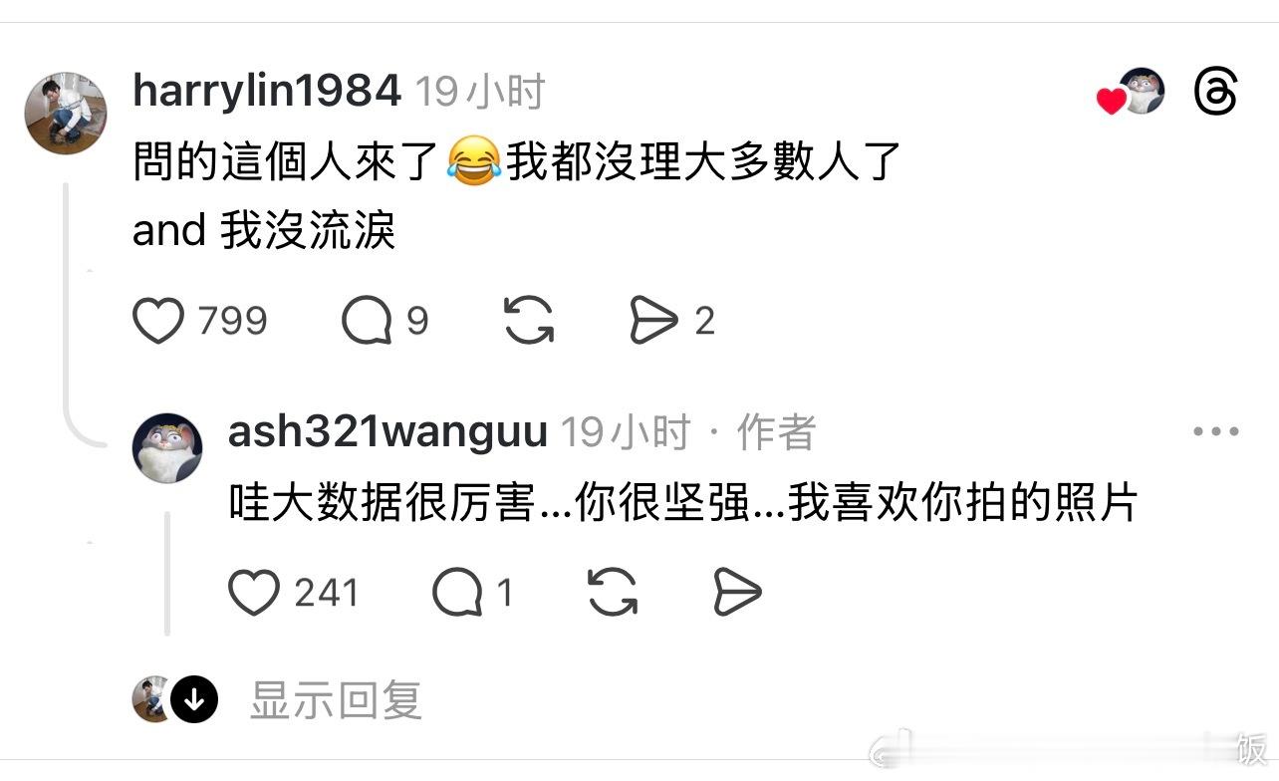Open ash321wanguu's profile via username
This screenshot has height=781, width=1279.
click(387, 432)
